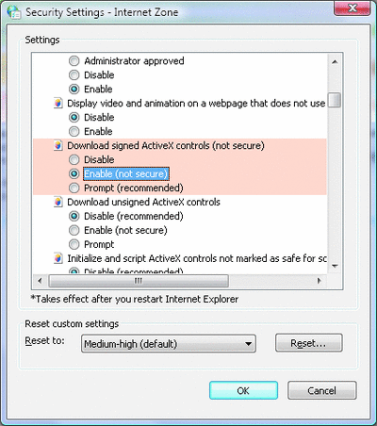This screenshot has width=377, height=426.
Task: Click the horizontal scroll left arrow
Action: point(40,281)
